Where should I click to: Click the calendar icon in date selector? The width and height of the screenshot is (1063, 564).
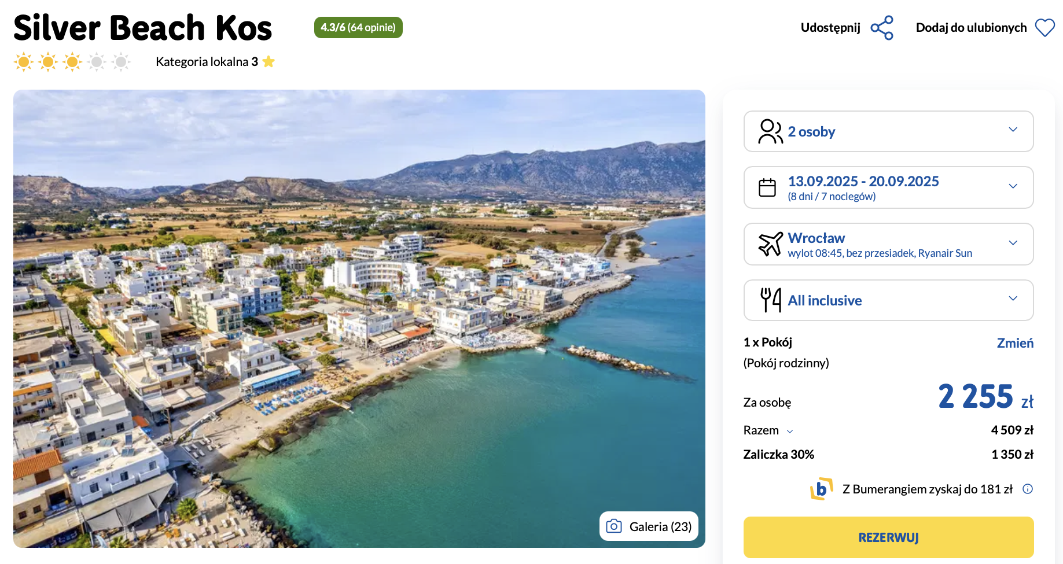click(767, 187)
